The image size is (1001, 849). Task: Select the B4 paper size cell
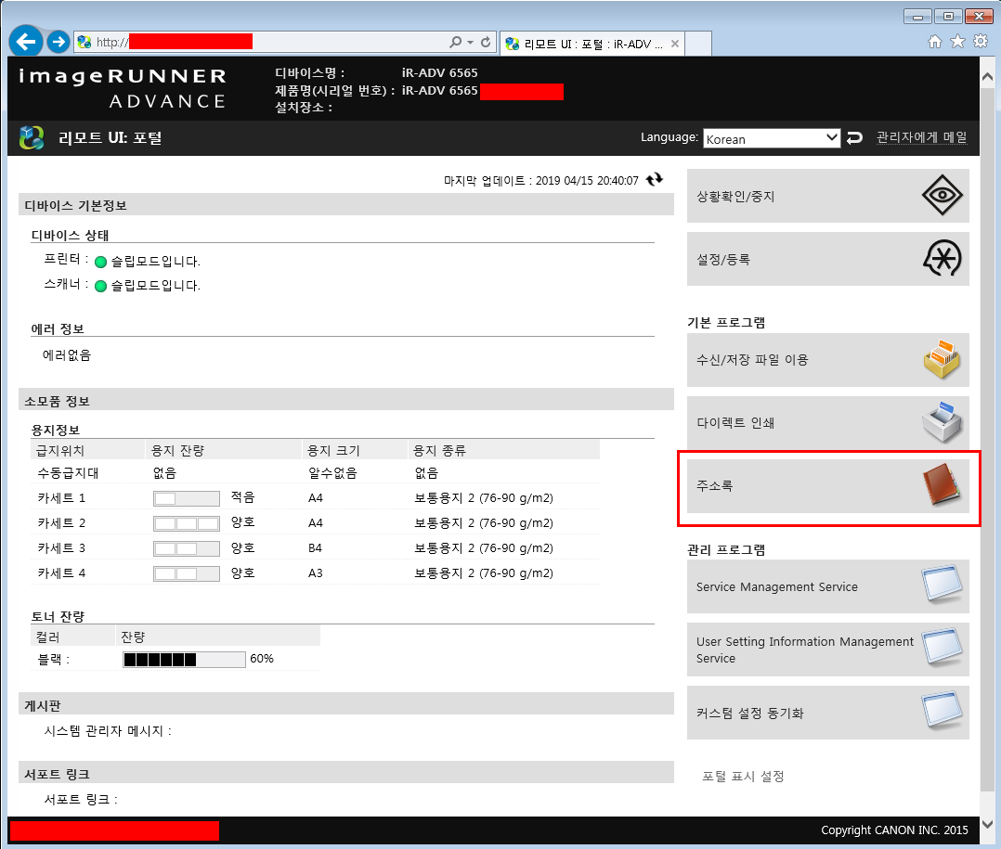click(315, 548)
